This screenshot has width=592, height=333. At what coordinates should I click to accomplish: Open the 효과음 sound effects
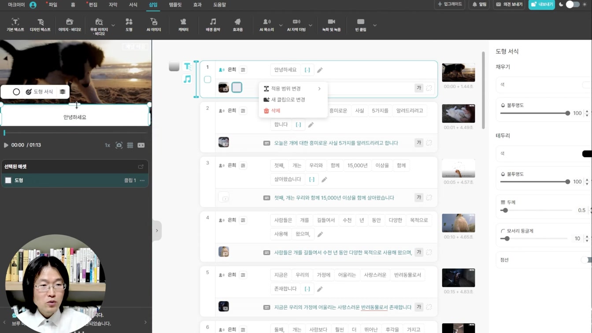237,25
